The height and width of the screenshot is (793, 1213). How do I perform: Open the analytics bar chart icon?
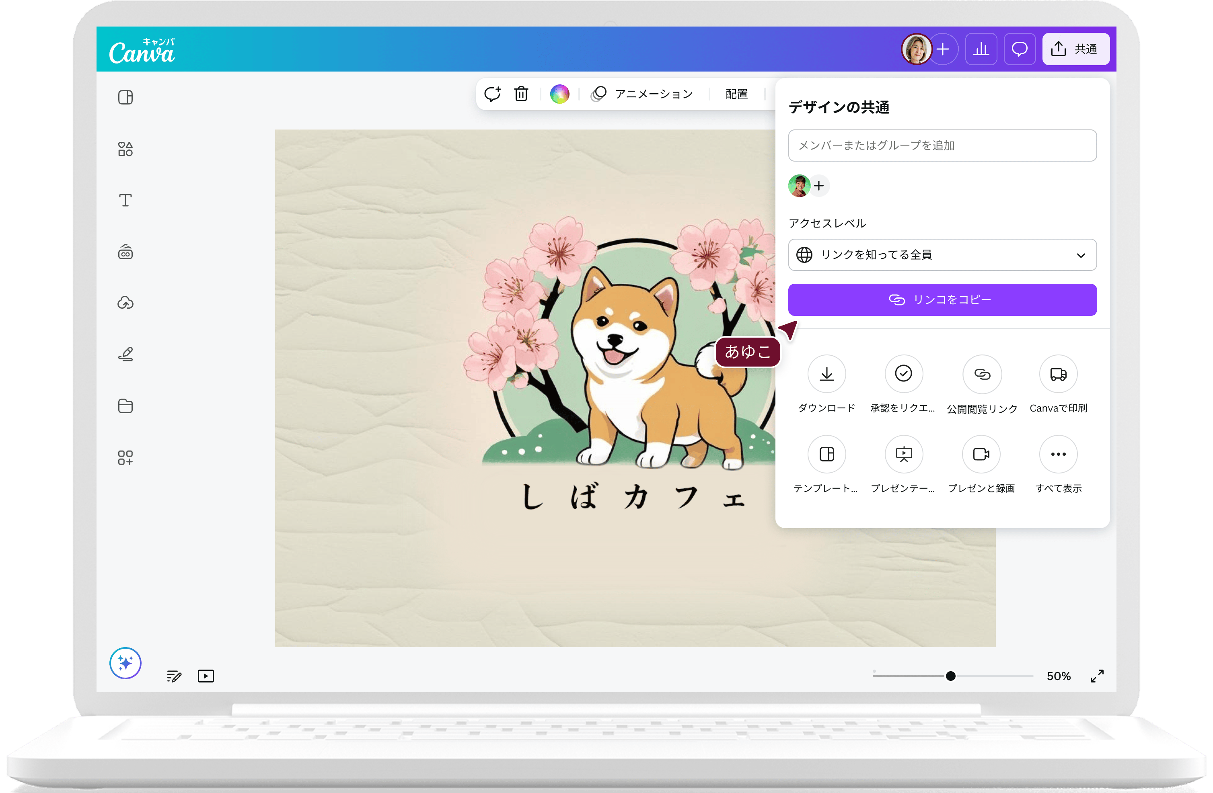pos(981,49)
